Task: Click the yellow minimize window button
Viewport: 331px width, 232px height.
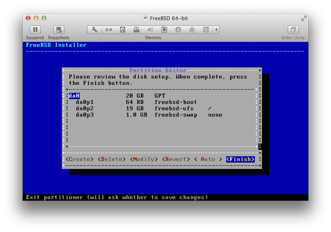Action: 36,19
